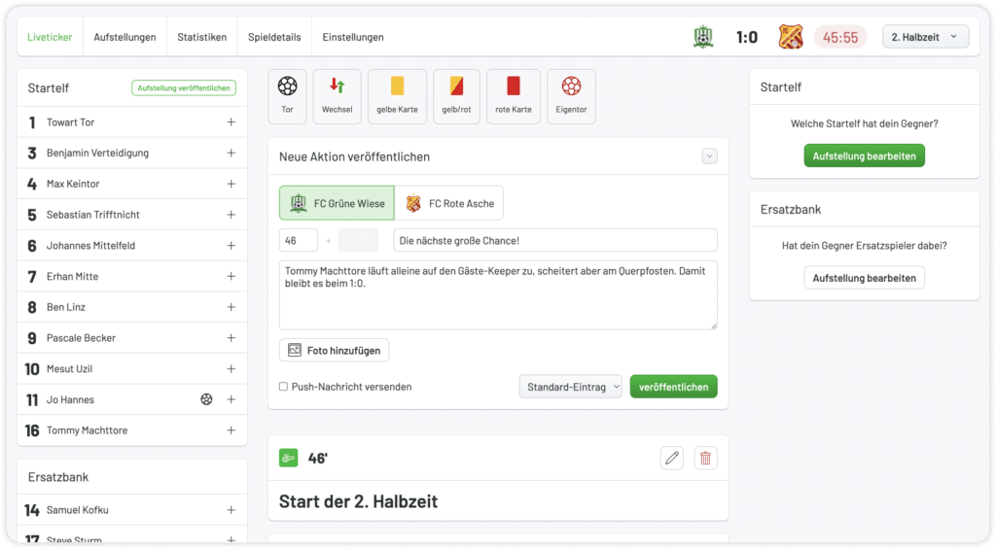The width and height of the screenshot is (996, 549).
Task: Open the Standard-Eintrag type dropdown
Action: coord(571,387)
